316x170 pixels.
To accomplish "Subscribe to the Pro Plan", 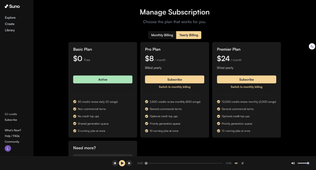I will tap(174, 79).
